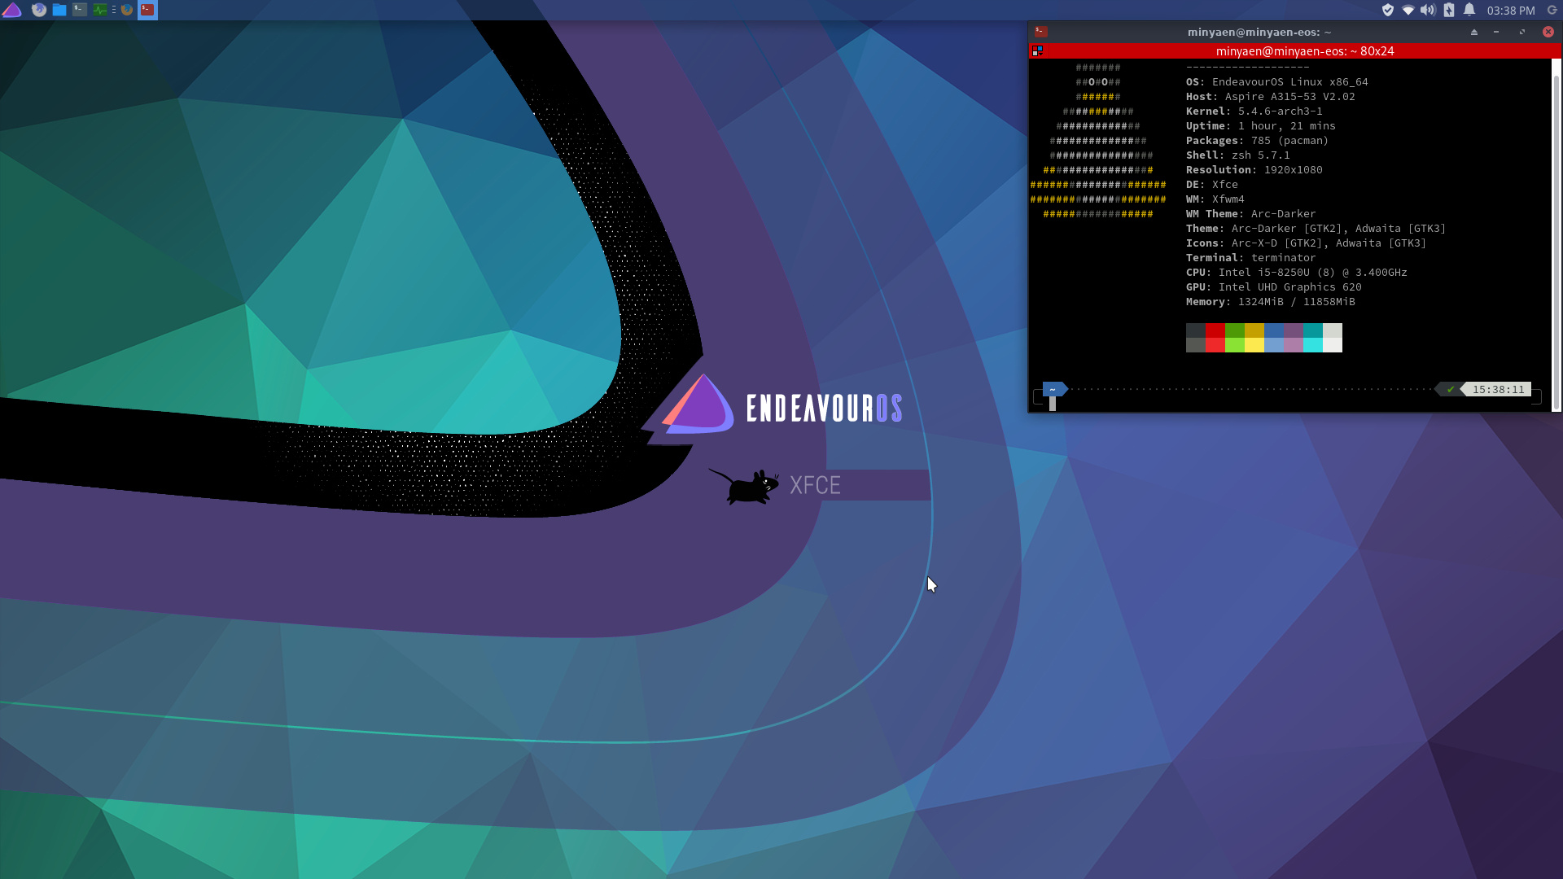Click the 03:38 PM panel clock
The height and width of the screenshot is (879, 1563).
pyautogui.click(x=1511, y=11)
